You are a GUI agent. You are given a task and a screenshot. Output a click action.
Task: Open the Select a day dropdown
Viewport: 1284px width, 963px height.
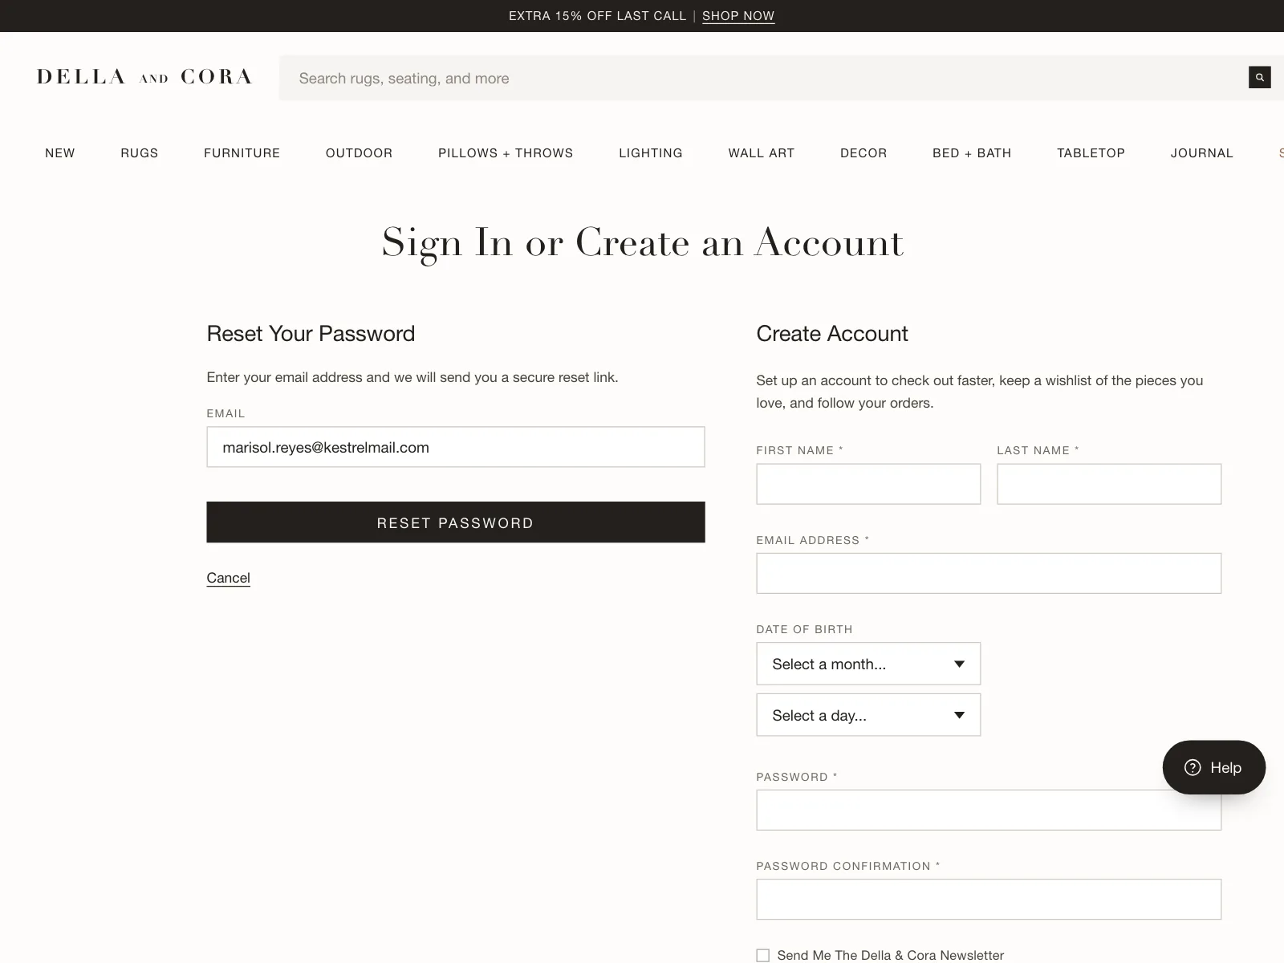pyautogui.click(x=868, y=715)
